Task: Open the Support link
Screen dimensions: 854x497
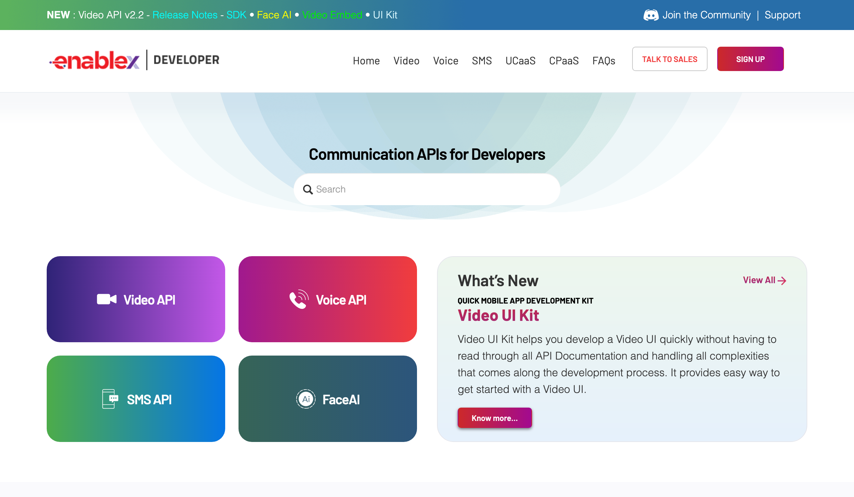Action: (x=782, y=15)
